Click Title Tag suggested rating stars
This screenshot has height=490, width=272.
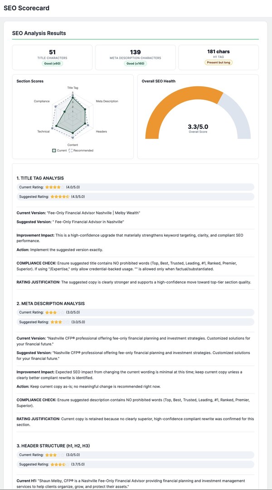pyautogui.click(x=60, y=197)
